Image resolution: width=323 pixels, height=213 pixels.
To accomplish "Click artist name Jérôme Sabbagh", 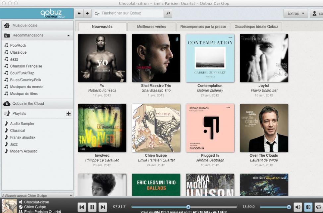I will [x=210, y=160].
